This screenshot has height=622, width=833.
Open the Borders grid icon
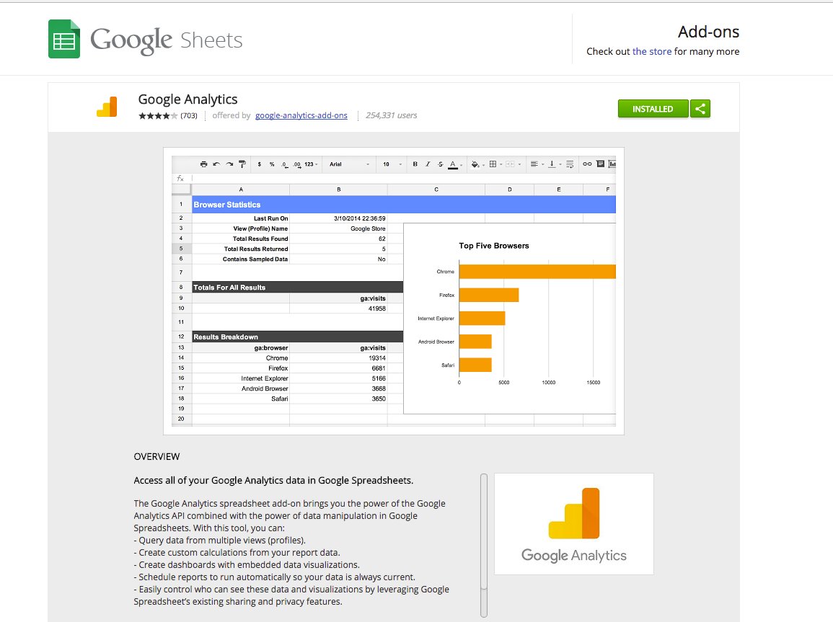493,164
